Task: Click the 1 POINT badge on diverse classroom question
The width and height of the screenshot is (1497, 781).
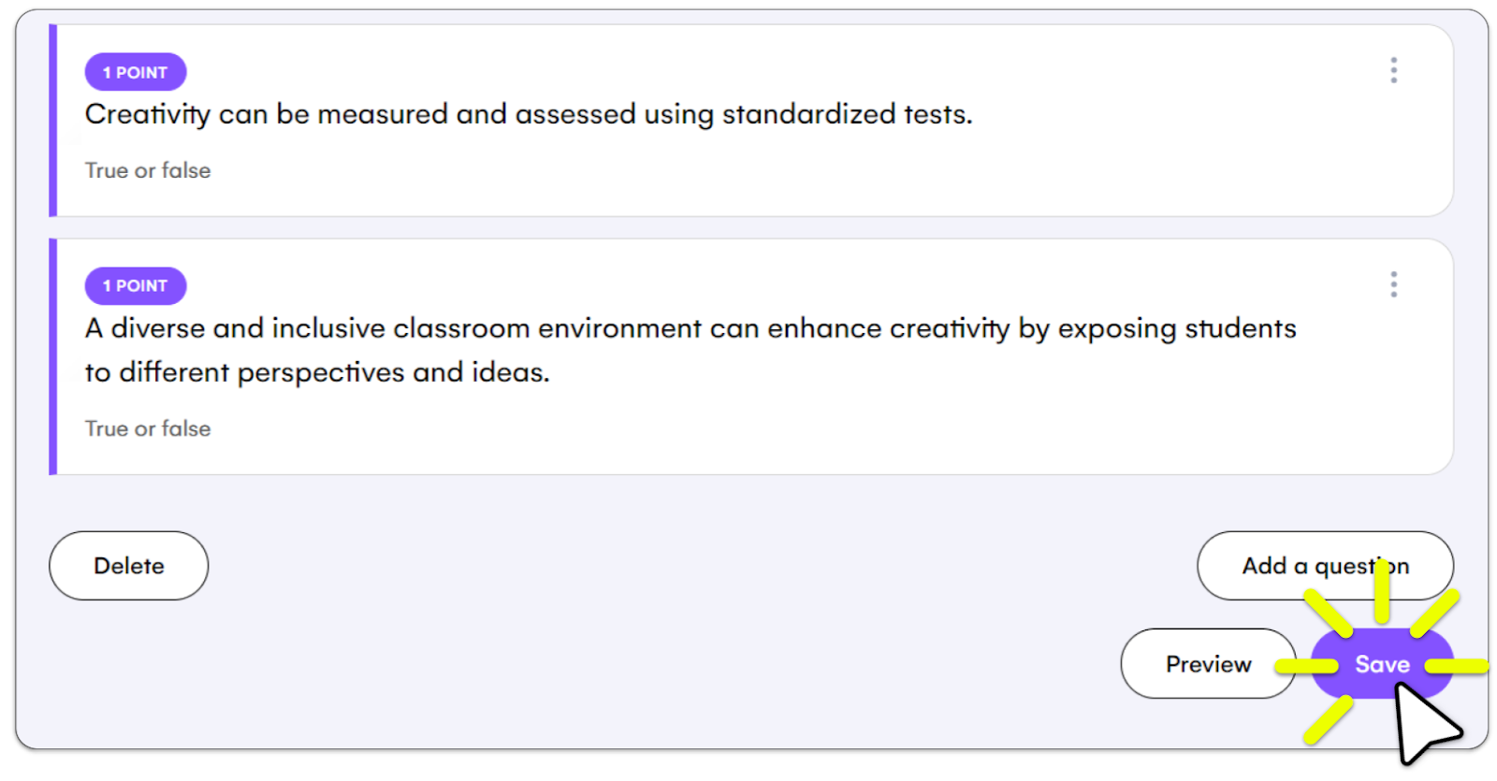Action: pos(136,285)
